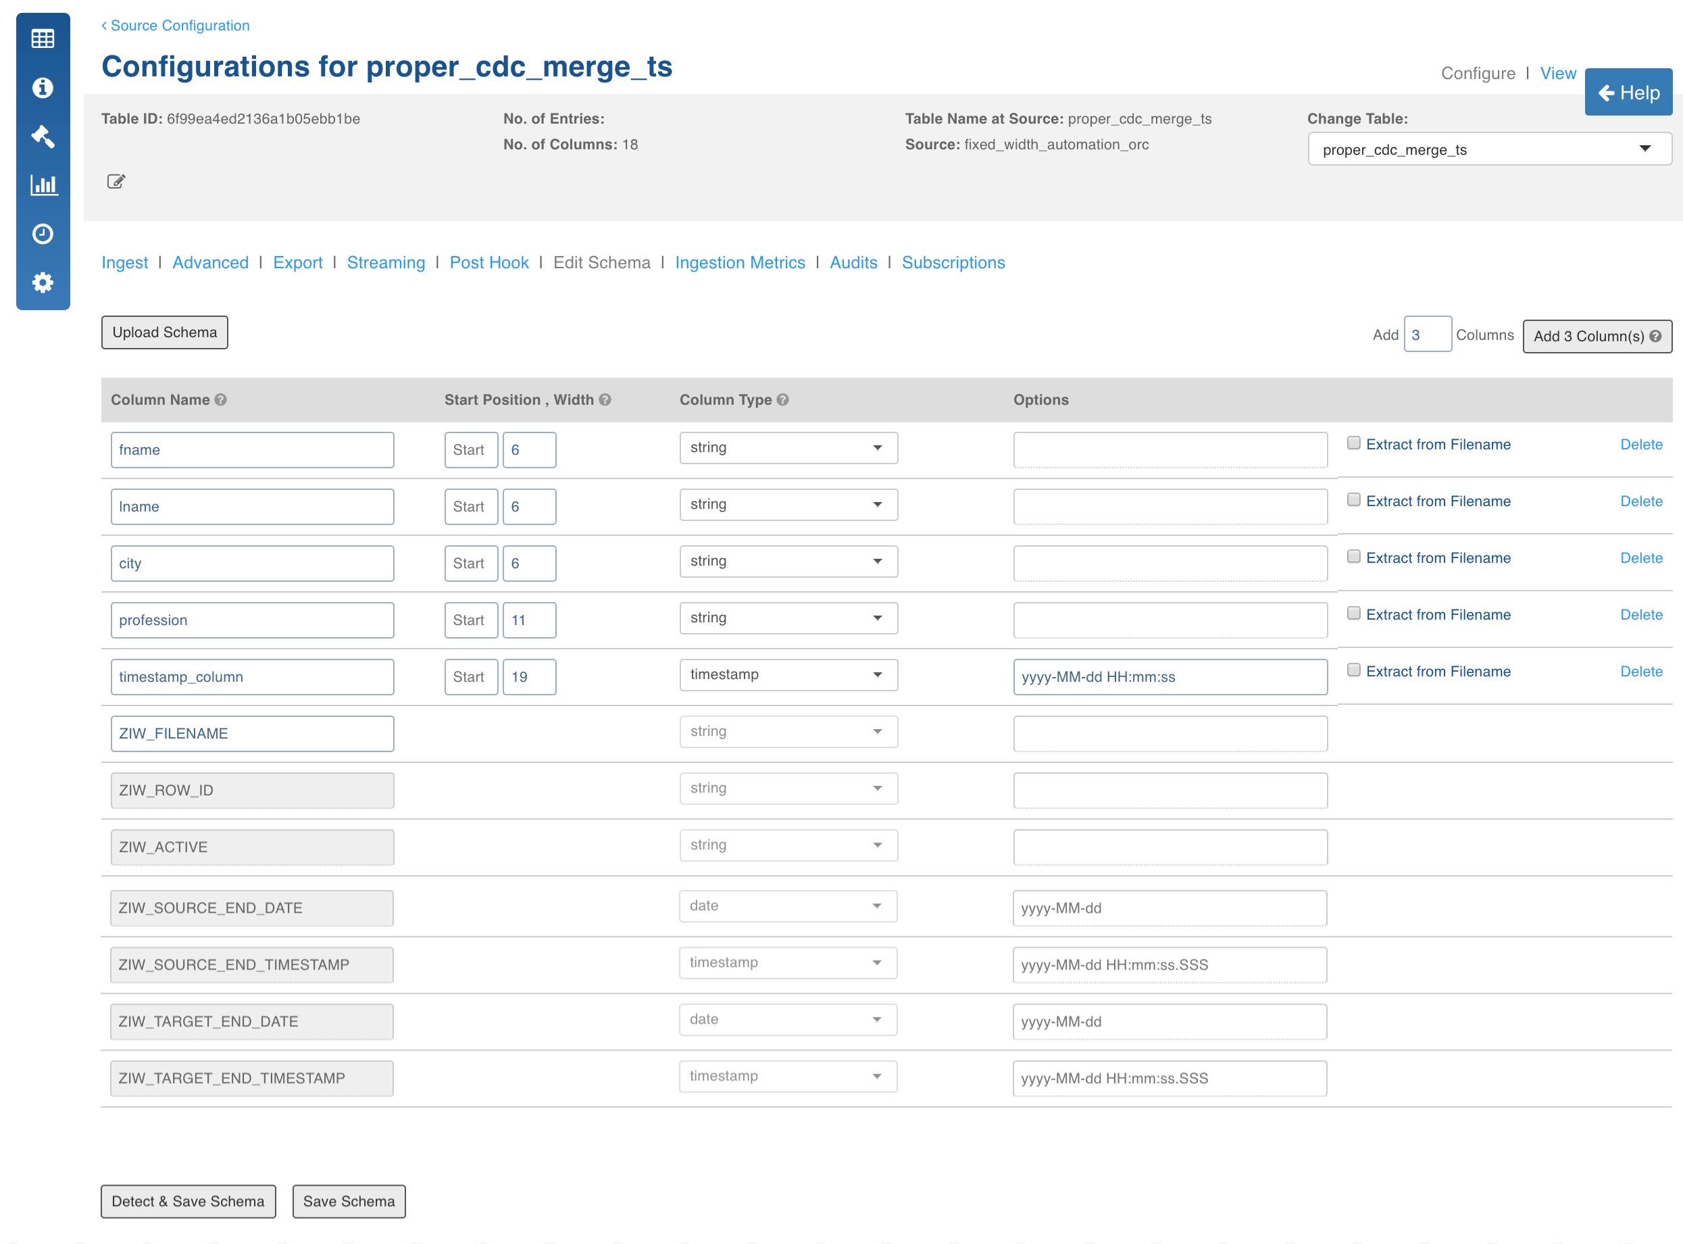Click the Upload Schema button

tap(164, 332)
